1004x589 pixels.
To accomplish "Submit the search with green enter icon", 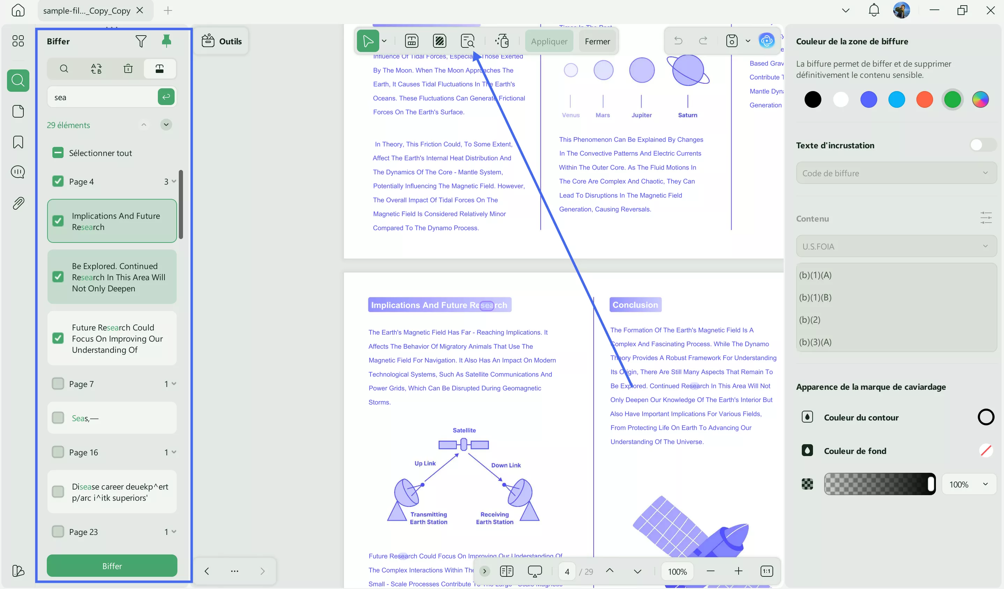I will (166, 97).
